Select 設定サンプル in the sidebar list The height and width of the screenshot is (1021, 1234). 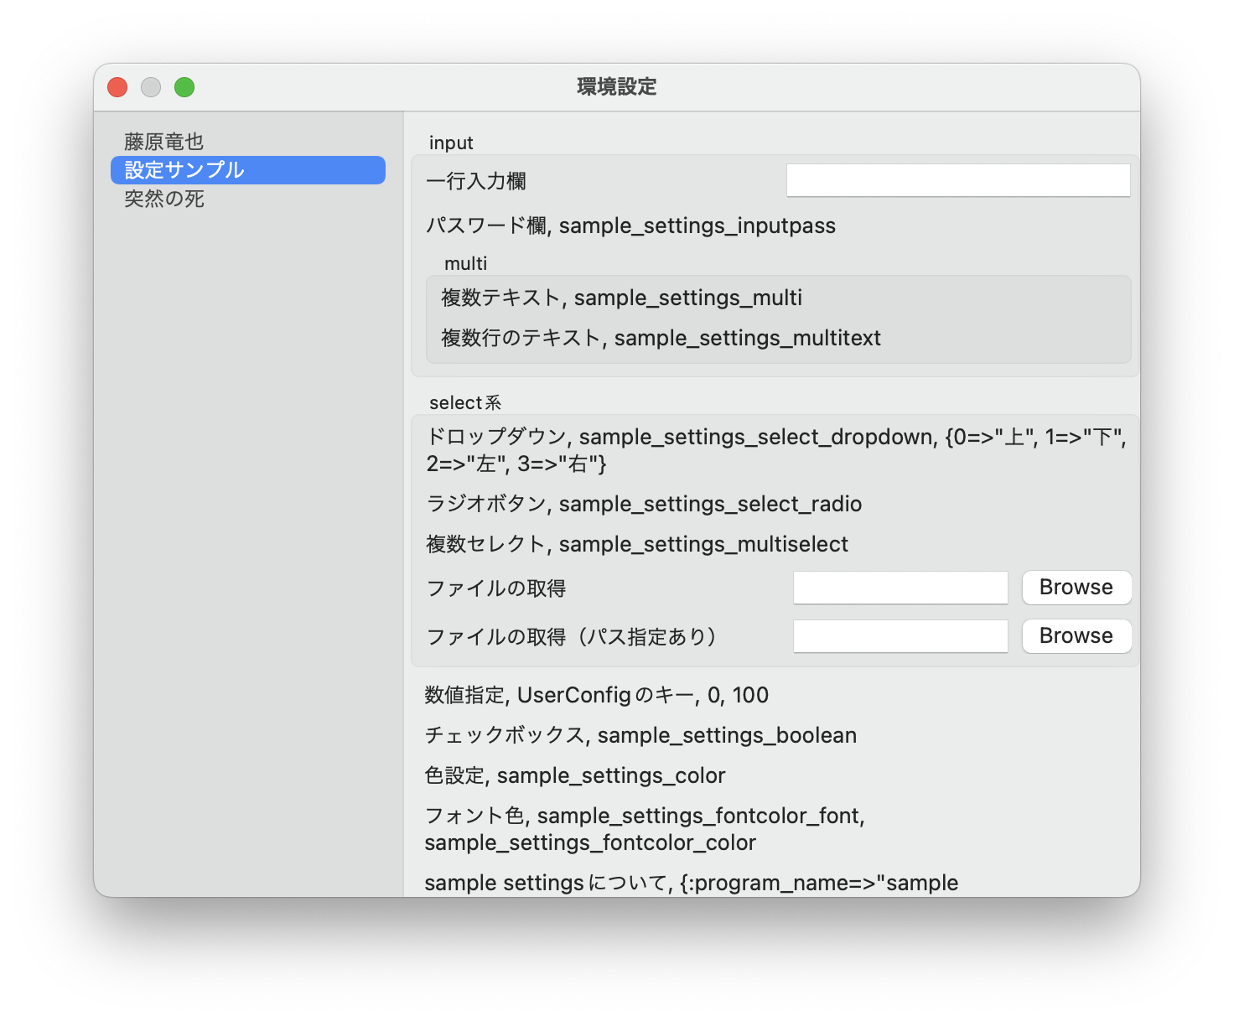pos(184,170)
